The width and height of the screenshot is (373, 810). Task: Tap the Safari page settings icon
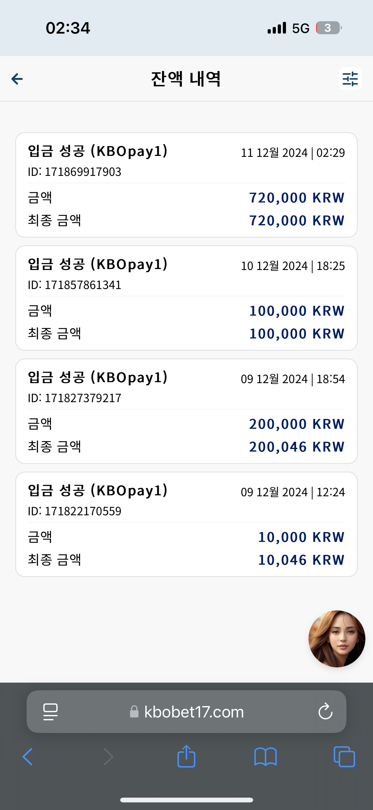pyautogui.click(x=50, y=712)
